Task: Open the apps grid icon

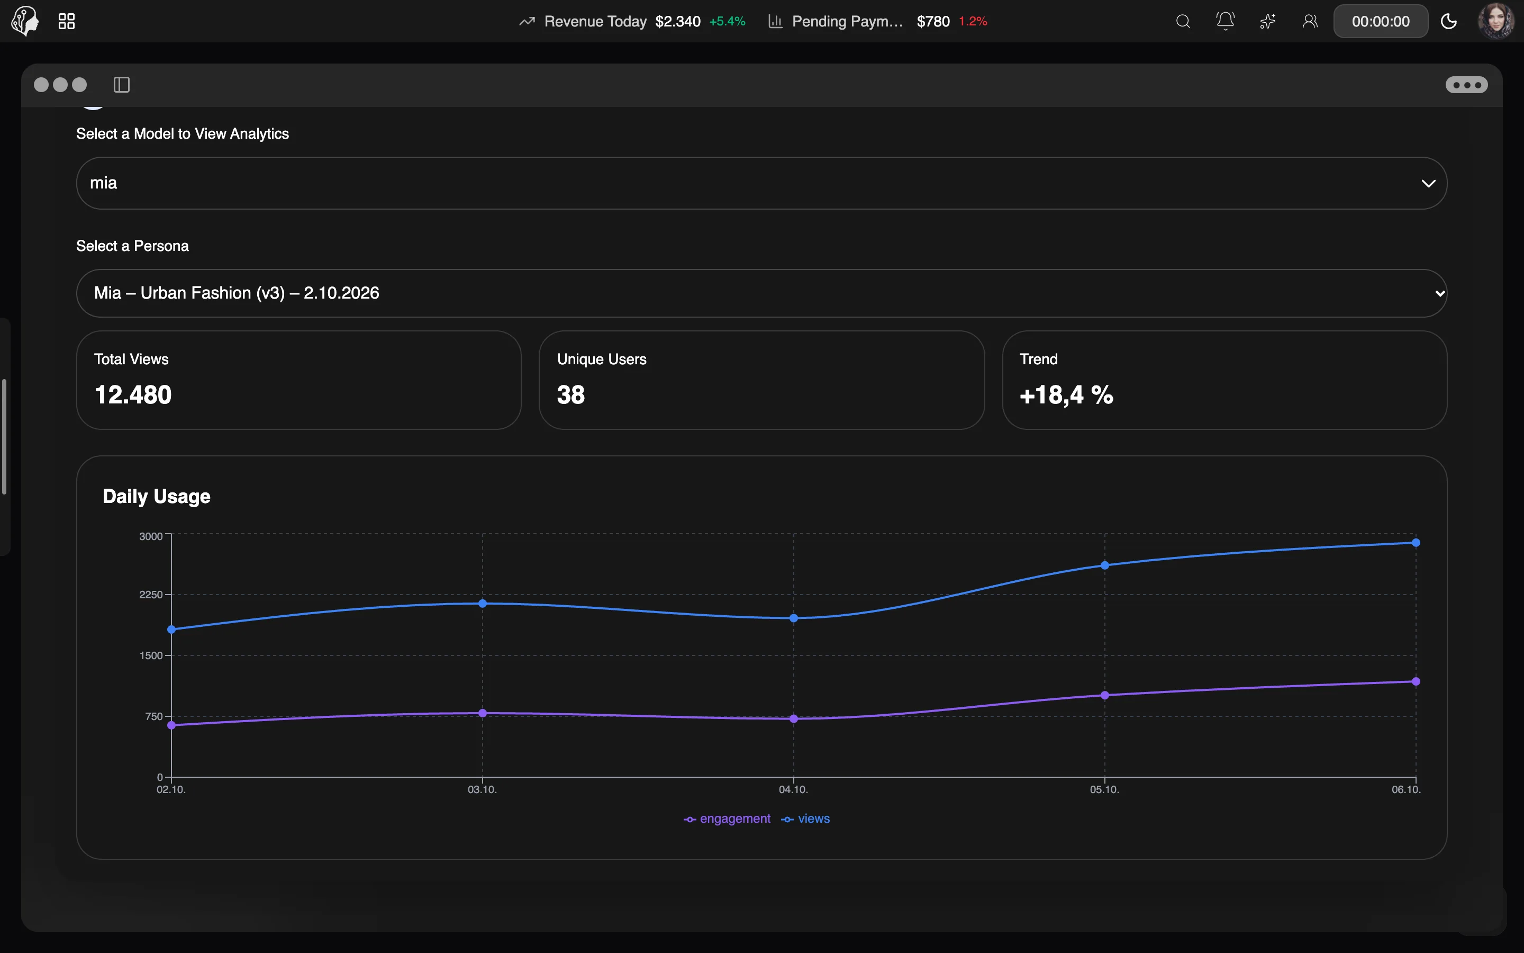Action: point(67,21)
